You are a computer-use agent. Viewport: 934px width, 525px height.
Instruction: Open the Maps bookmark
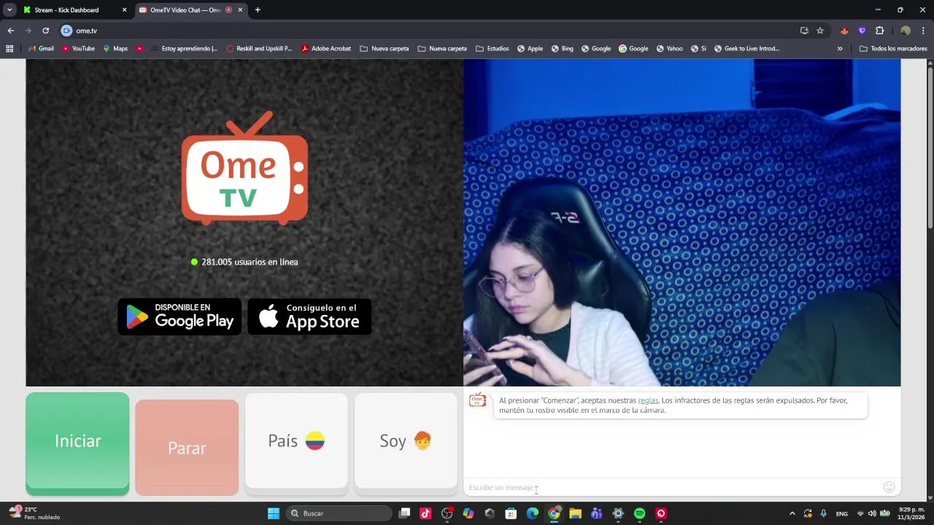[x=115, y=49]
